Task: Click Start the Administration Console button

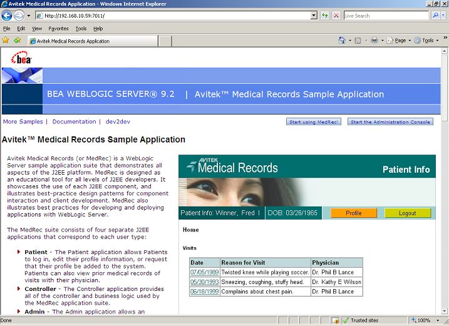Action: pos(390,122)
